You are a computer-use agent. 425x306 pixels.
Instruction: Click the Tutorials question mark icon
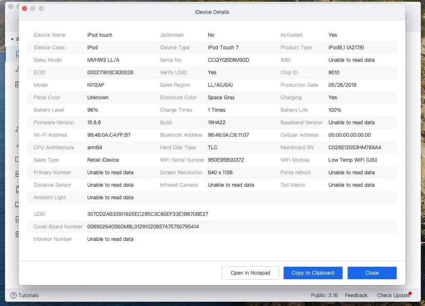point(13,296)
